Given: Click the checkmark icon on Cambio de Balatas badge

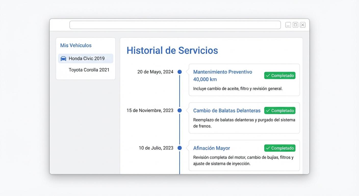Looking at the screenshot, I should pos(268,110).
